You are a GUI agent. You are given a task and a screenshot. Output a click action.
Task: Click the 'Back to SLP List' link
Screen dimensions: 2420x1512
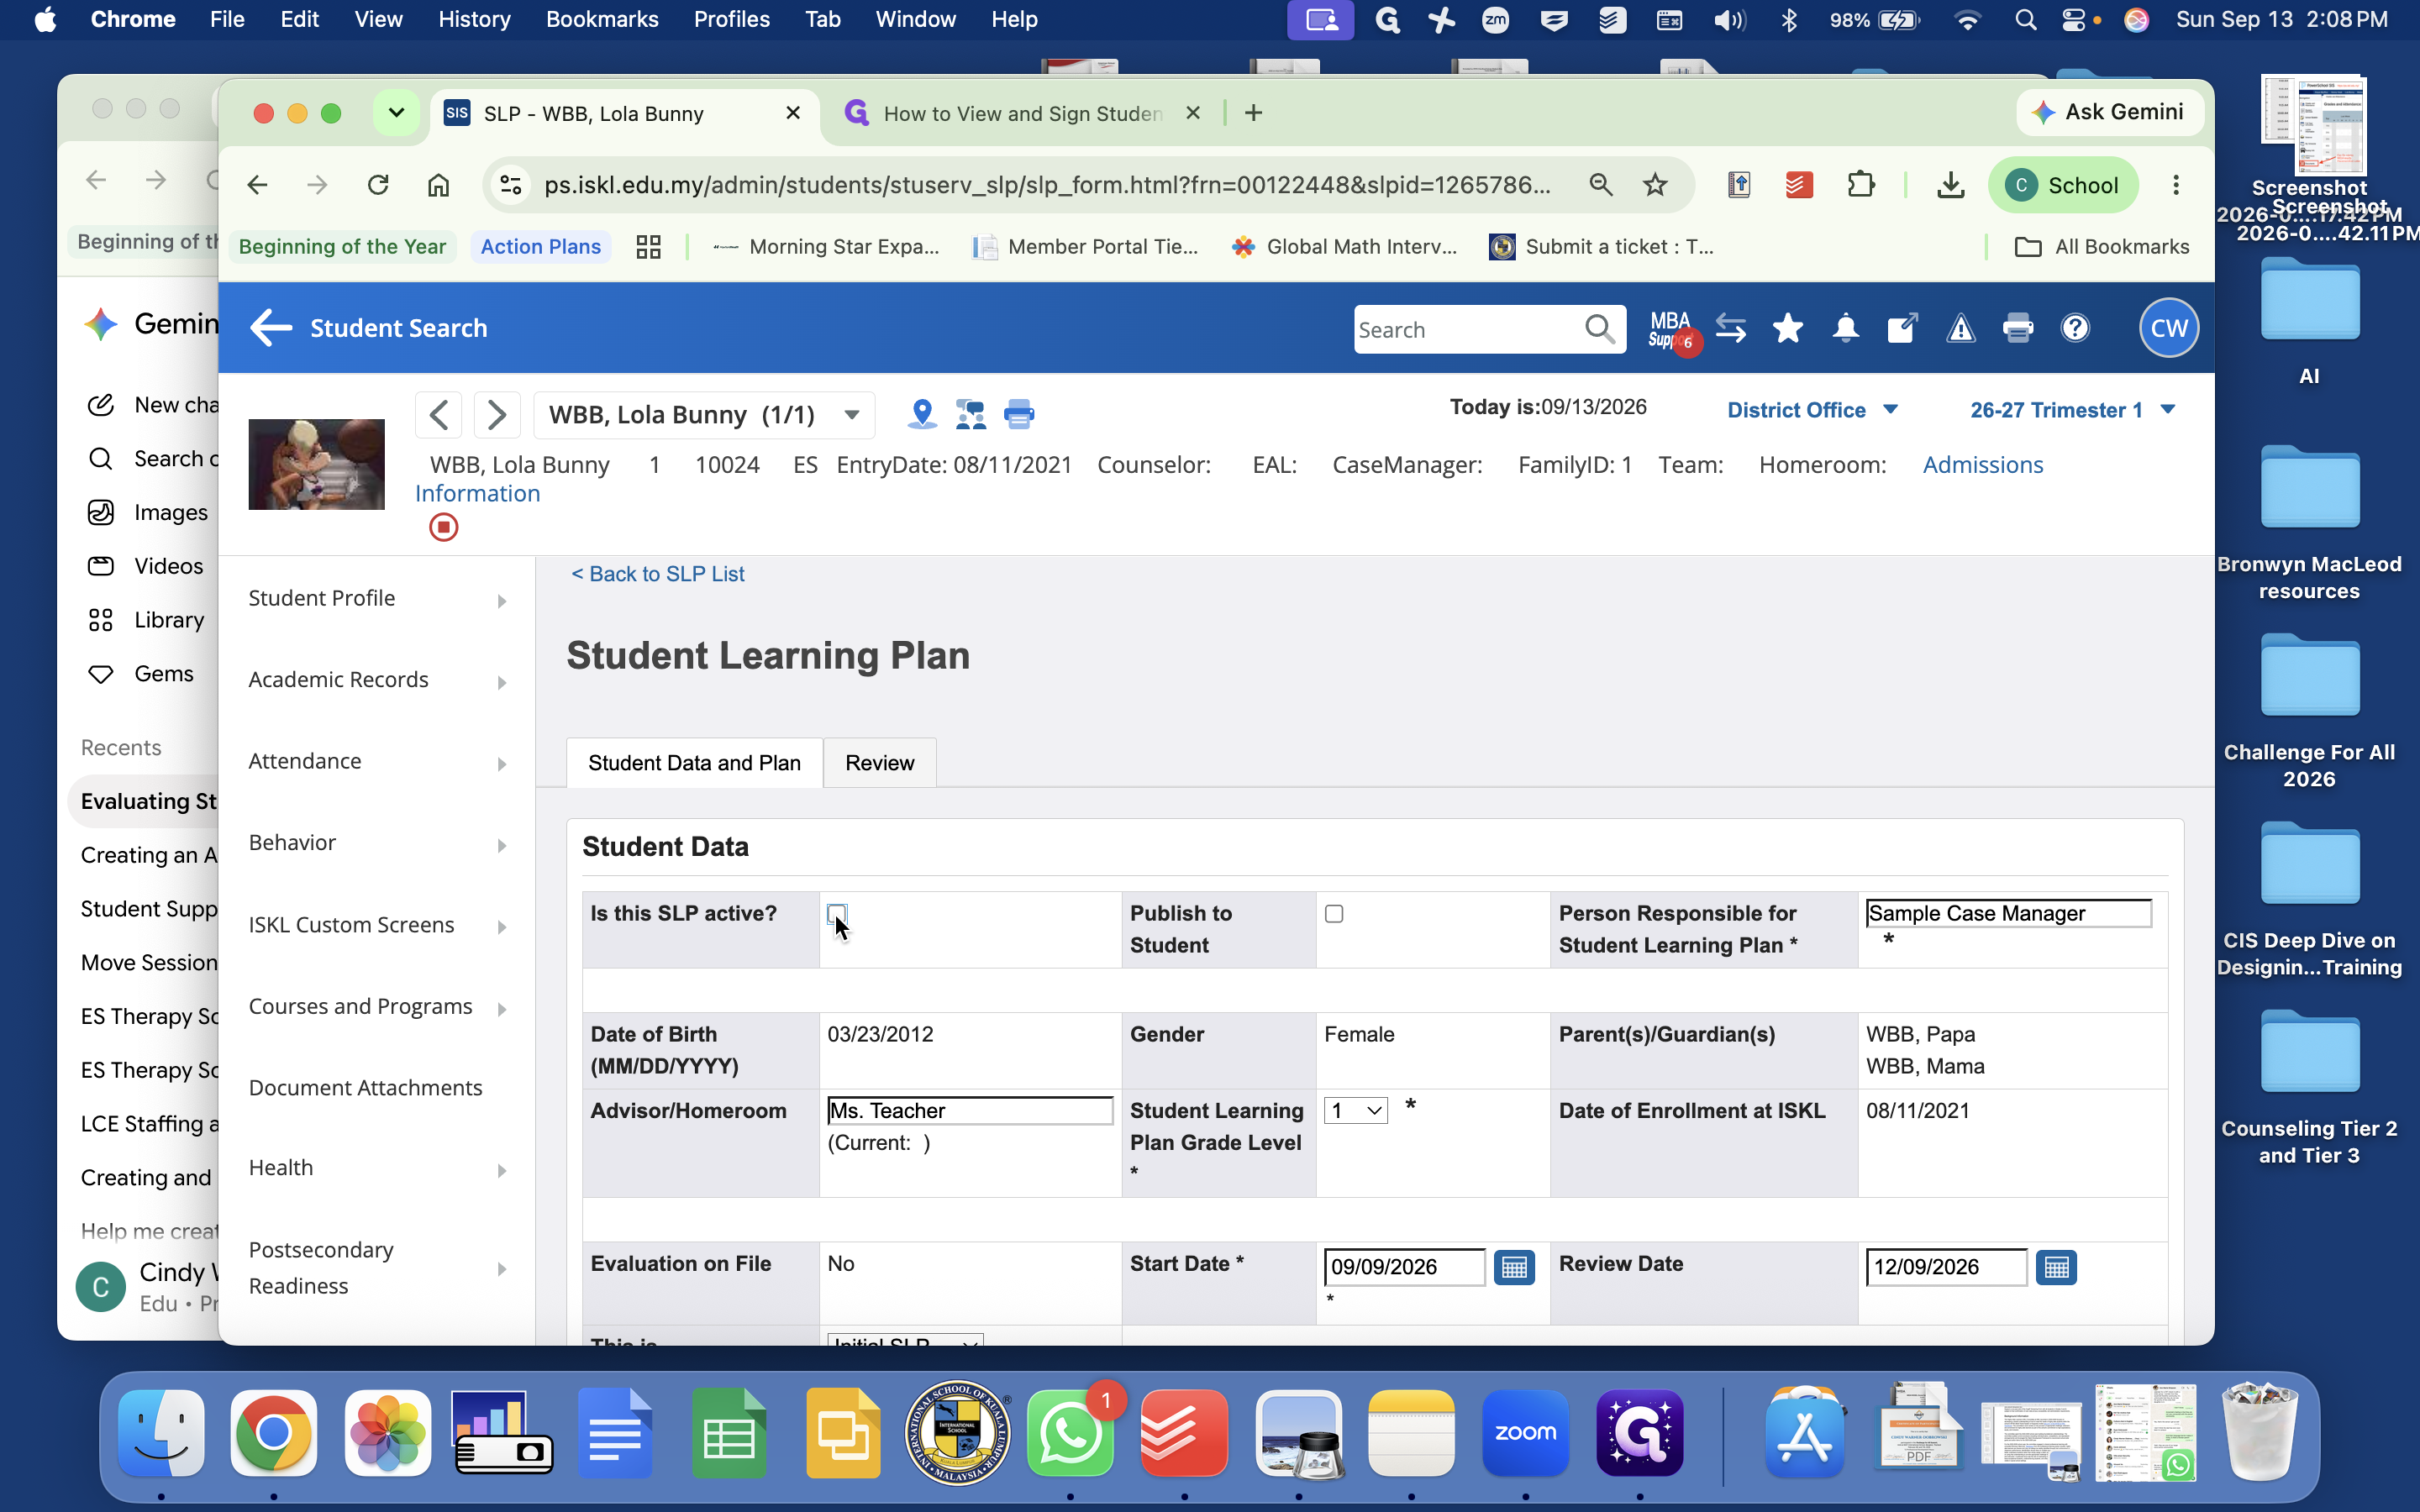point(658,574)
